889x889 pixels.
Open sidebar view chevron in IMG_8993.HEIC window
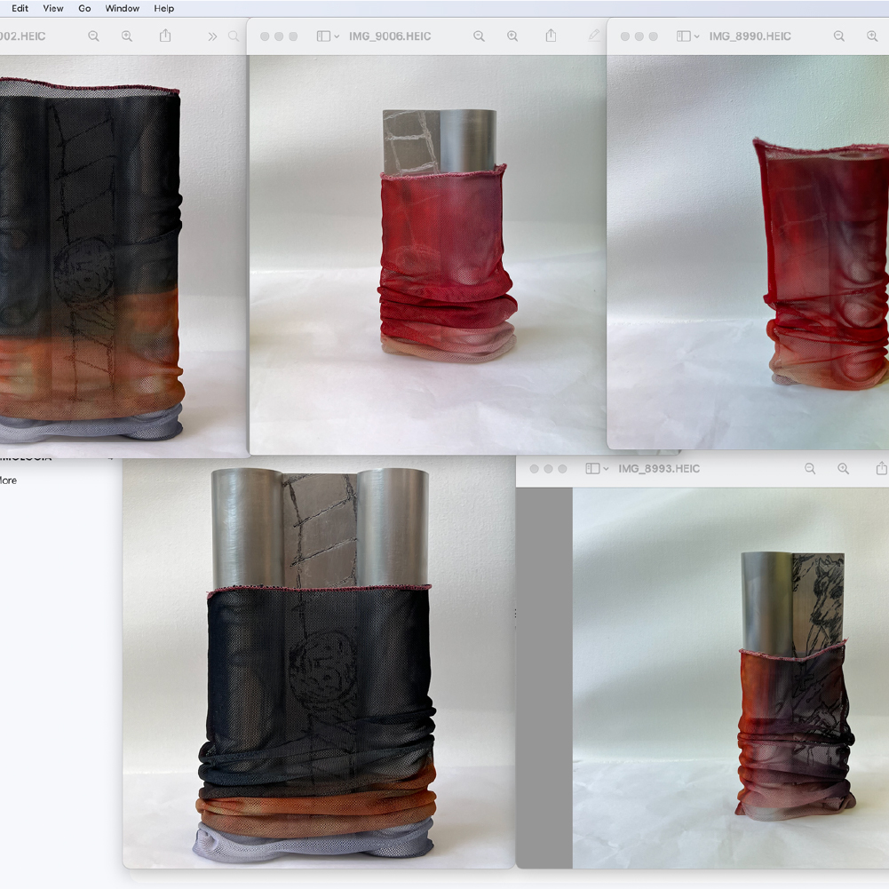(606, 469)
